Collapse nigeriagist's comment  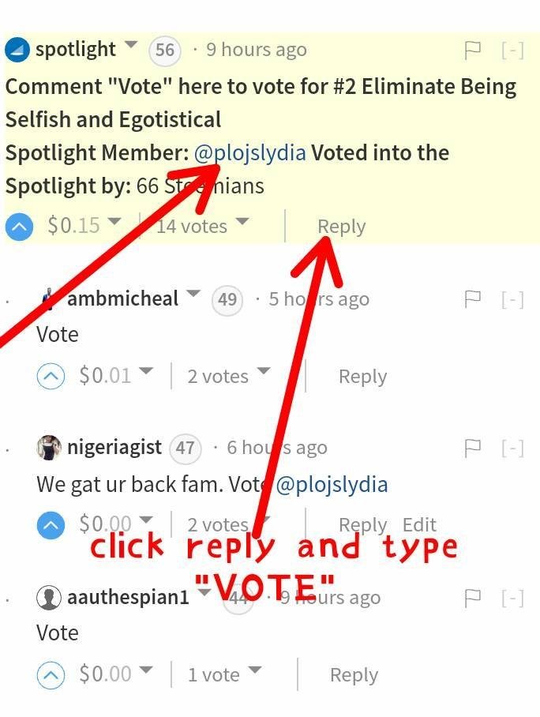(512, 449)
